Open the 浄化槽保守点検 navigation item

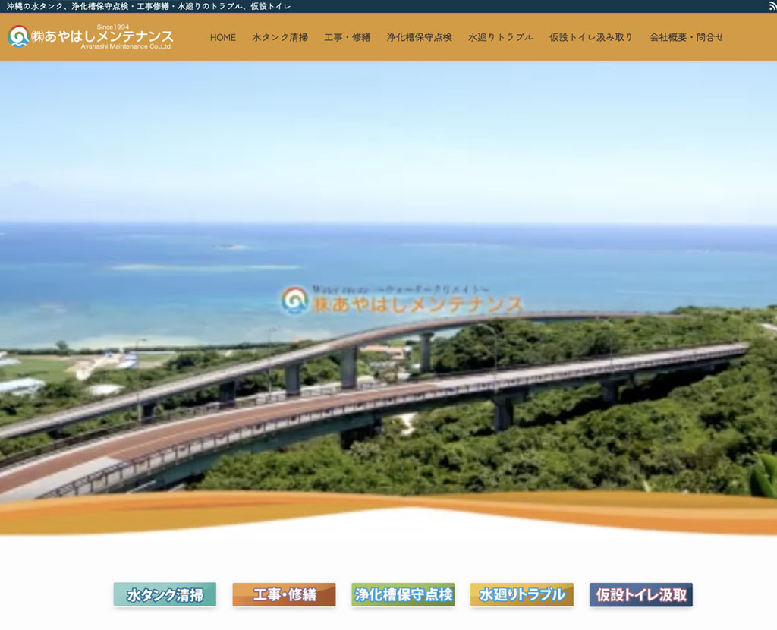pyautogui.click(x=419, y=37)
